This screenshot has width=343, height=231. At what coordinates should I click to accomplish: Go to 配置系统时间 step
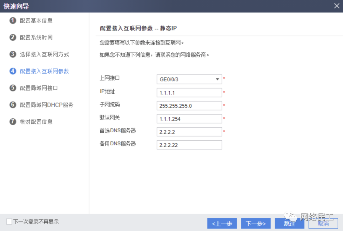(36, 37)
